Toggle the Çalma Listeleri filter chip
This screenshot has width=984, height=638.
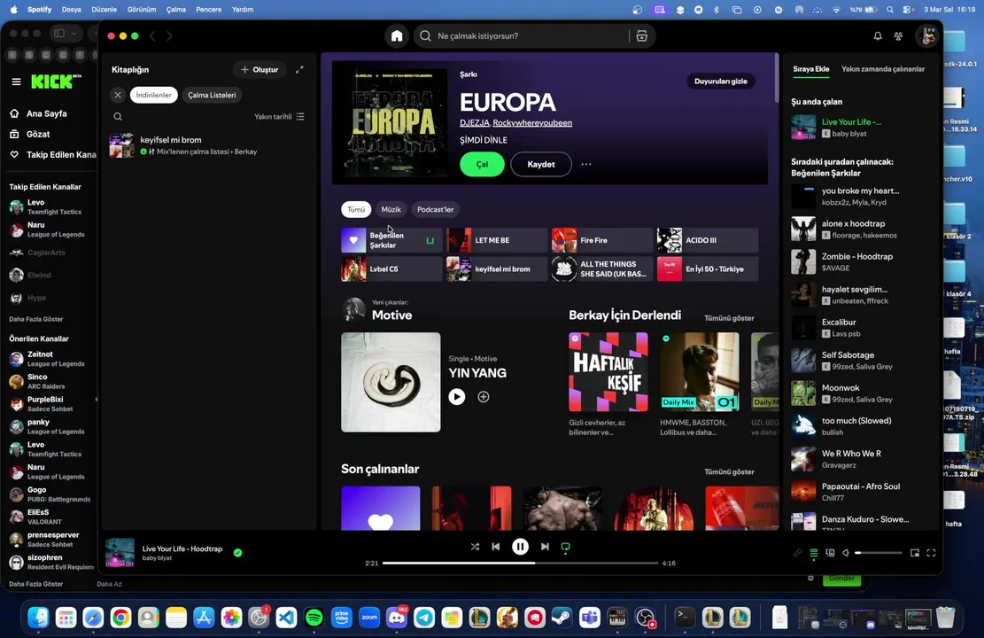tap(212, 95)
